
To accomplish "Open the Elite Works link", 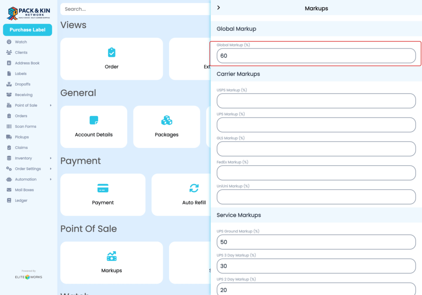I will [28, 277].
